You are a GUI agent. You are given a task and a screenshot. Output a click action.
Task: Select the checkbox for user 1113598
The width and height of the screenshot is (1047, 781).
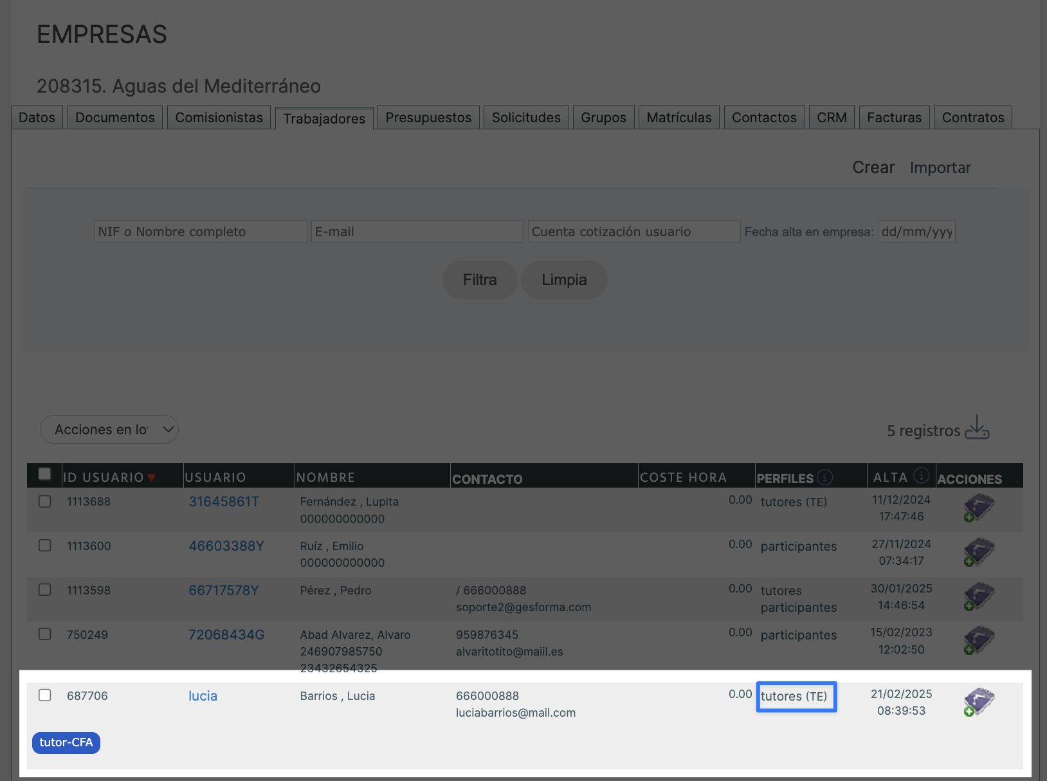tap(45, 589)
